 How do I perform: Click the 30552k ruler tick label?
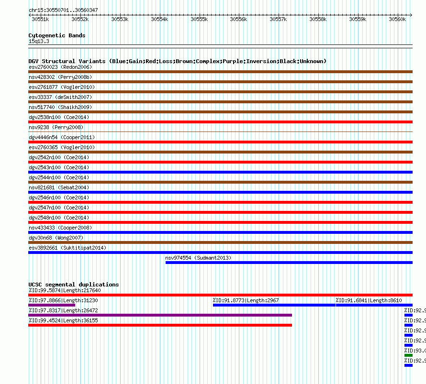(80, 19)
